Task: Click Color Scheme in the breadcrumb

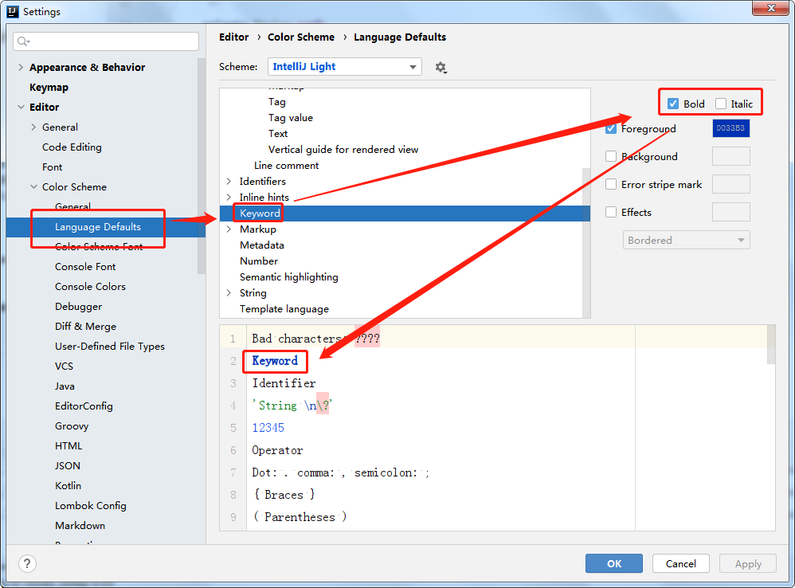Action: 300,37
